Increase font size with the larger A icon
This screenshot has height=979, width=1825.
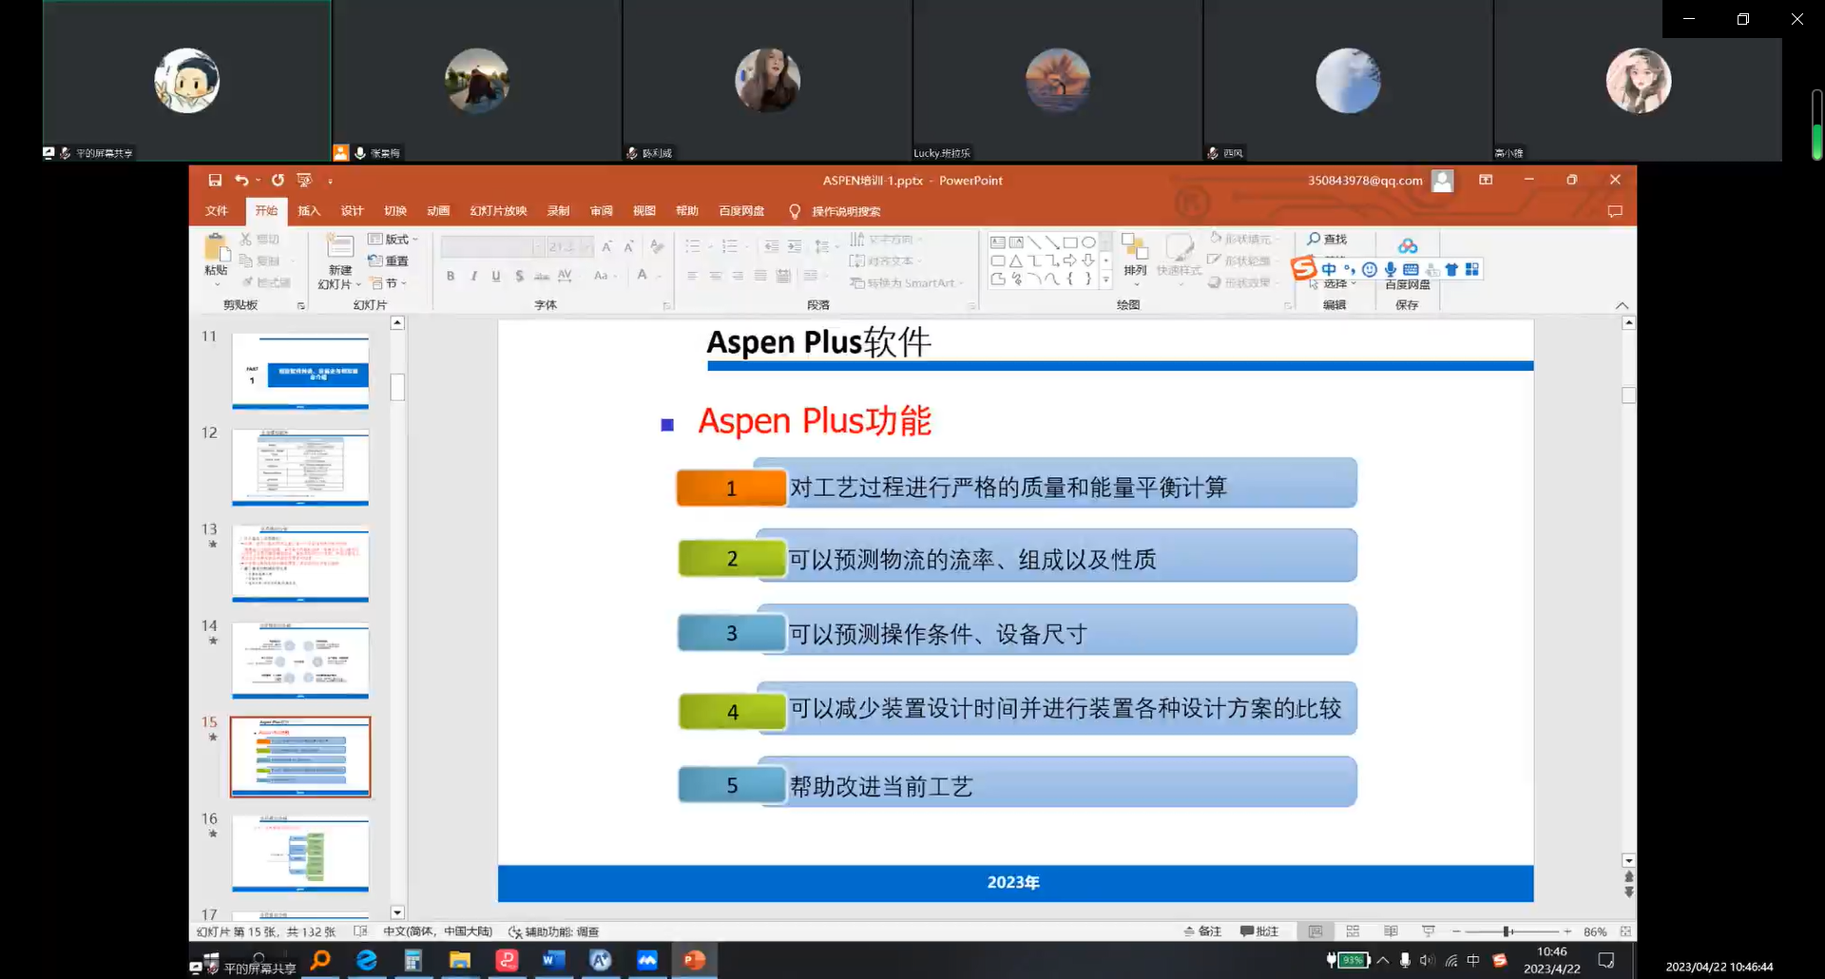tap(606, 247)
